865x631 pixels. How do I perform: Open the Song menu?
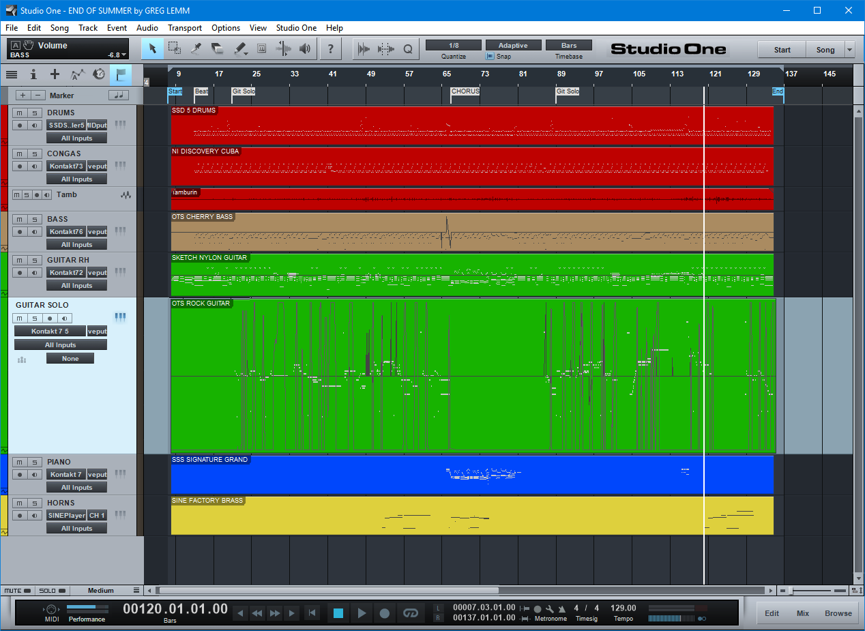click(59, 28)
